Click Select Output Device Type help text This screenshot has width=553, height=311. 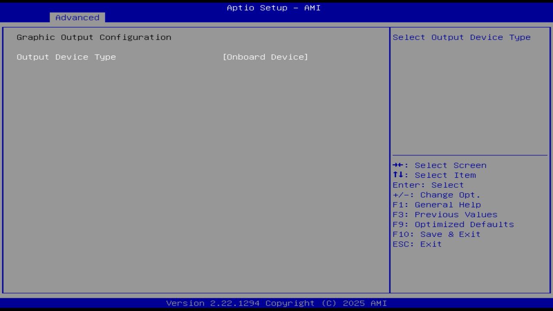(461, 37)
